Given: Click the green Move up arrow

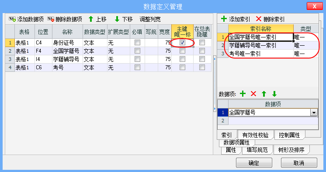Looking at the screenshot, I should pos(91,19).
